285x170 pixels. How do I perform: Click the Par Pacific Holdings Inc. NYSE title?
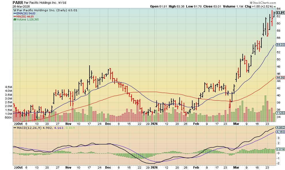[45, 3]
